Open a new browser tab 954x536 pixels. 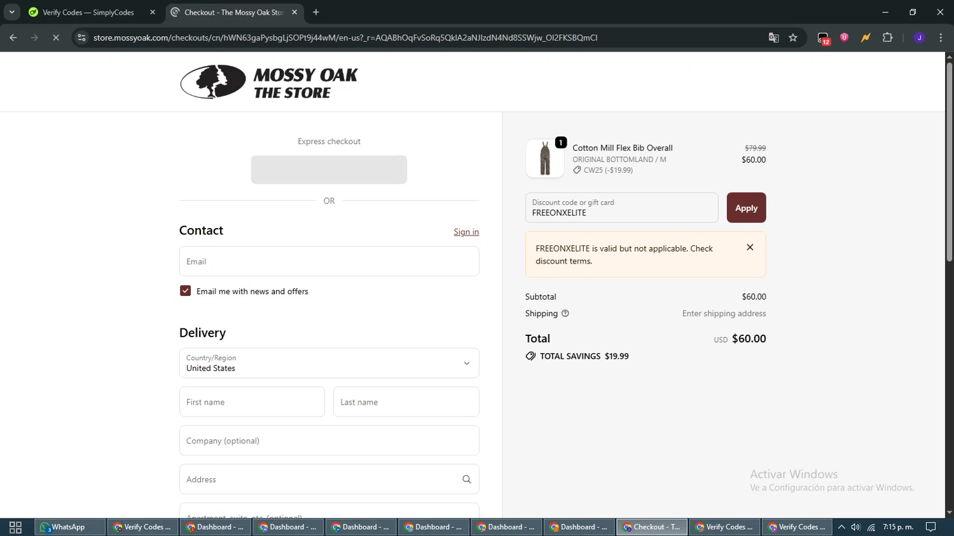point(316,12)
